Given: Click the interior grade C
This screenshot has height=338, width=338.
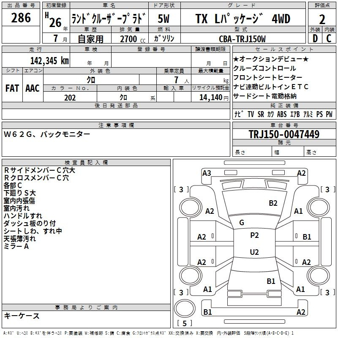Looking at the screenshot, I should point(329,38).
